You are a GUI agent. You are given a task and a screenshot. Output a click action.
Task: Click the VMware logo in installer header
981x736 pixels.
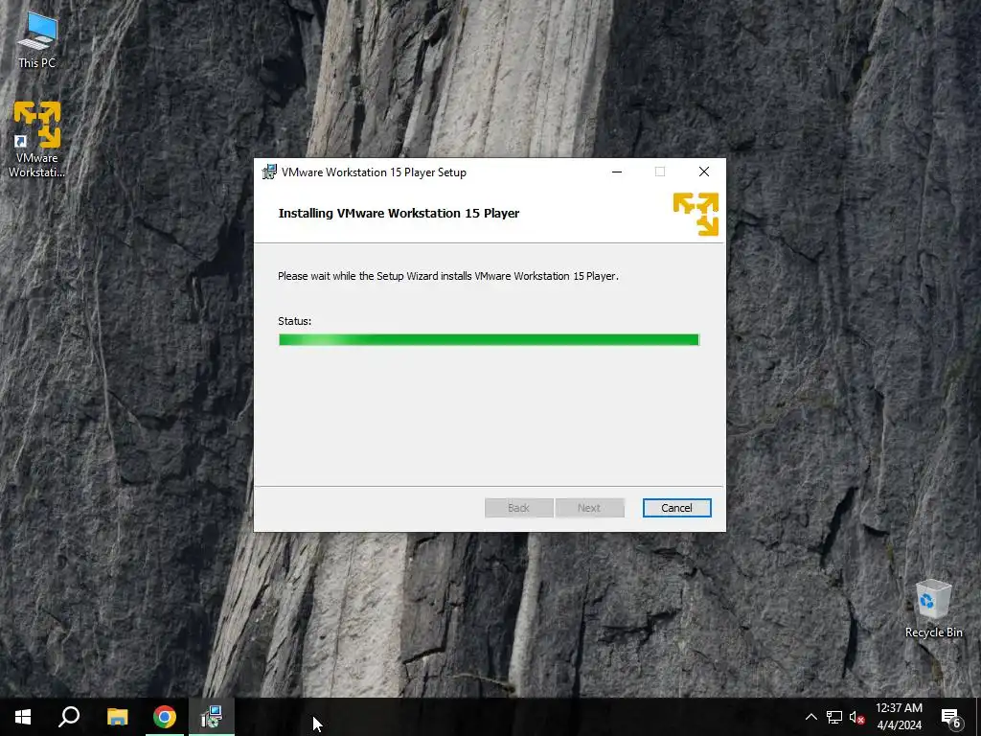(x=696, y=214)
